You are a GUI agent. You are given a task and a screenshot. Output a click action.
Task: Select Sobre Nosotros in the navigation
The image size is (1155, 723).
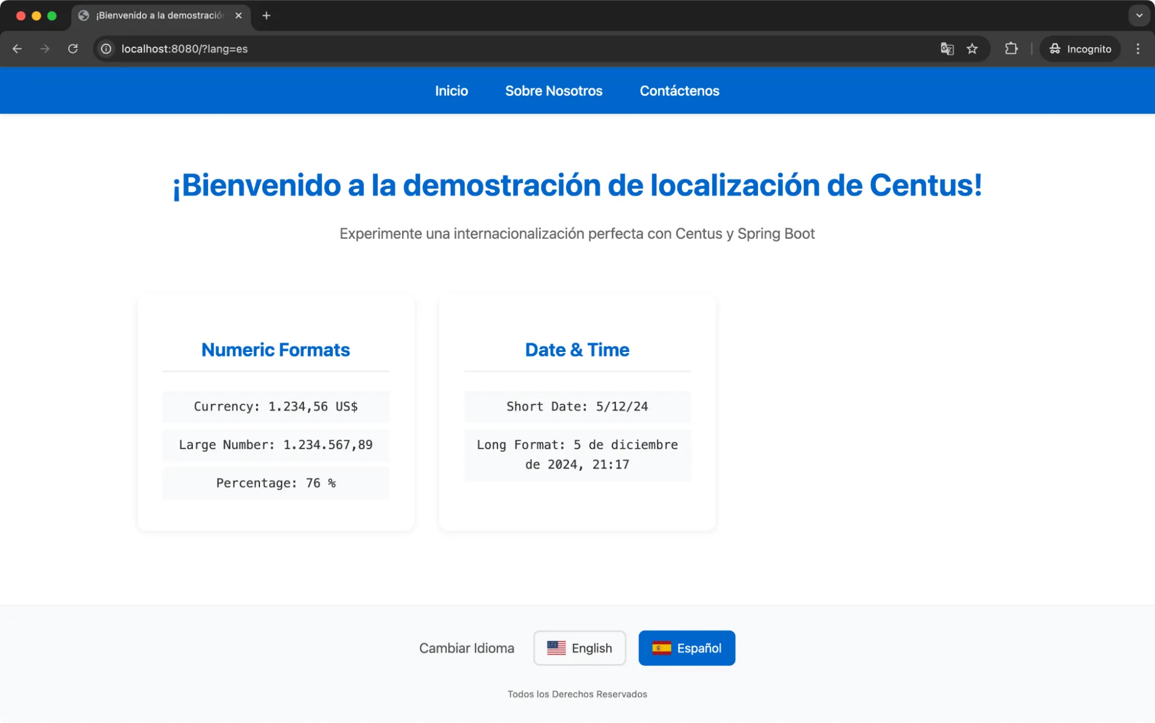(554, 91)
